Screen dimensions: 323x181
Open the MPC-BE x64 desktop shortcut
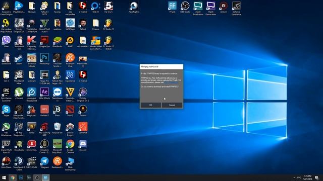[32, 163]
